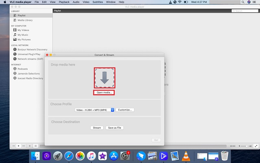Open the Apple menu
The image size is (260, 163).
click(x=5, y=2)
